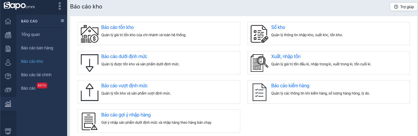This screenshot has height=136, width=418.
Task: Click the magnifier document icon of Xuất, nhập tồn
Action: 259,63
